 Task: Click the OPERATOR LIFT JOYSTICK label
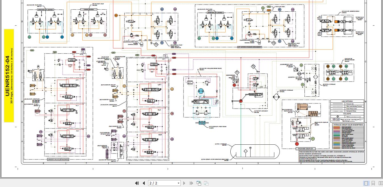point(45,9)
